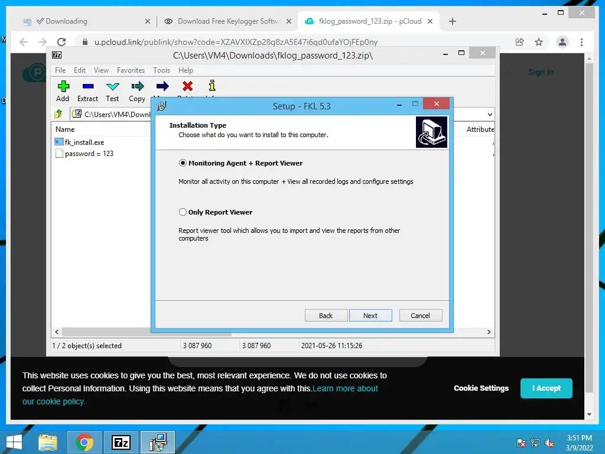Click the Name column header in 7-Zip
This screenshot has height=454, width=605.
click(x=65, y=129)
